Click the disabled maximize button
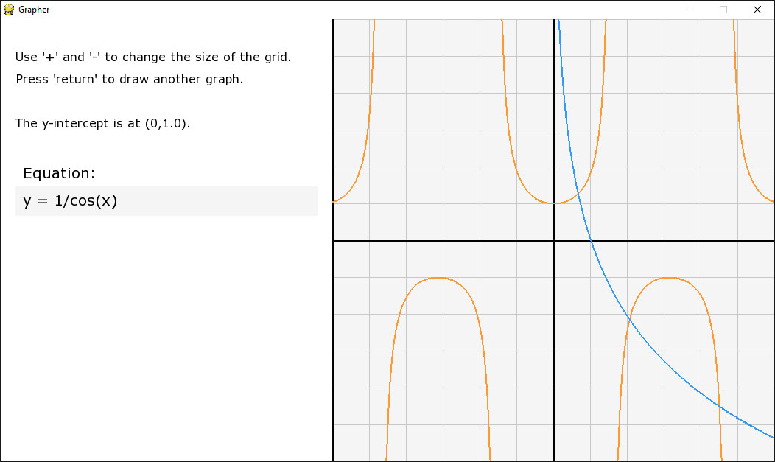The width and height of the screenshot is (775, 462). coord(723,10)
